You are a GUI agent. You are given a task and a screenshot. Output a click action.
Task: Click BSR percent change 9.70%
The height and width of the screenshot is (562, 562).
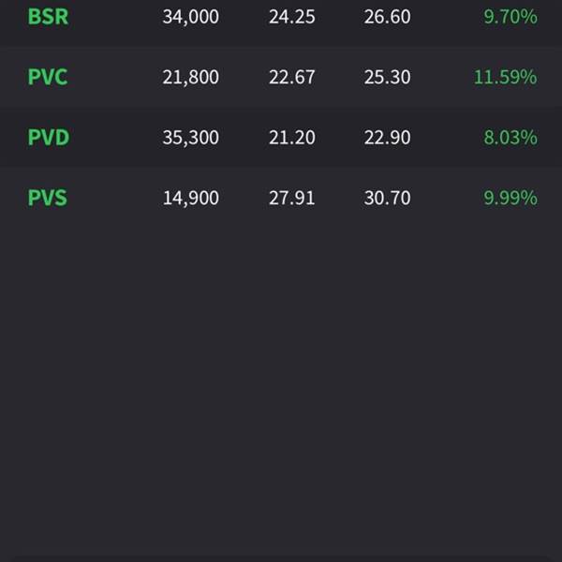pos(510,17)
